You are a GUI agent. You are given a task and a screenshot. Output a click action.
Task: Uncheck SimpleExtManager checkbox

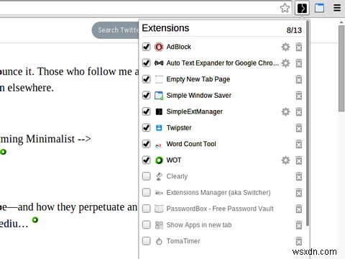(147, 112)
